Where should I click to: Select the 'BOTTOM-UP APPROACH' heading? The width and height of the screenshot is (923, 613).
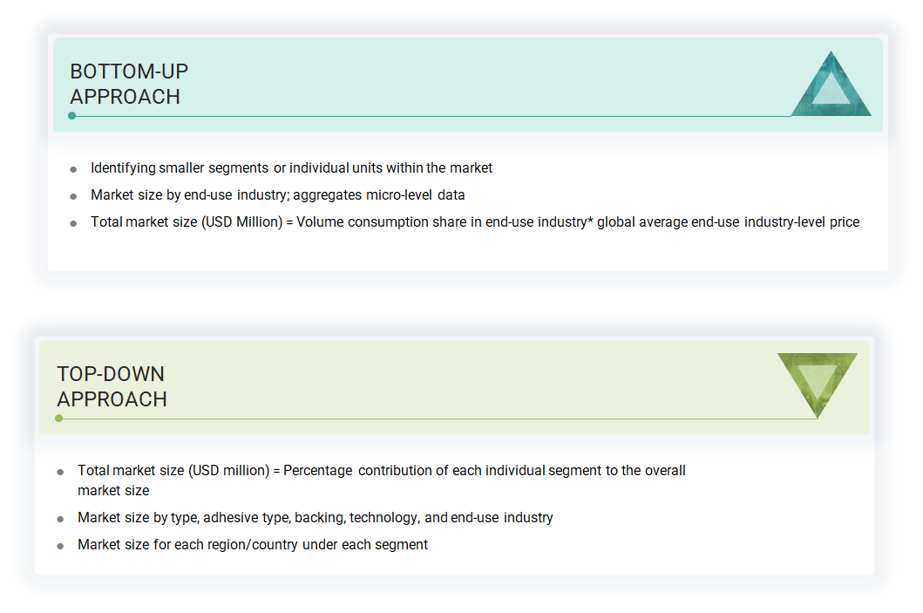[x=129, y=84]
